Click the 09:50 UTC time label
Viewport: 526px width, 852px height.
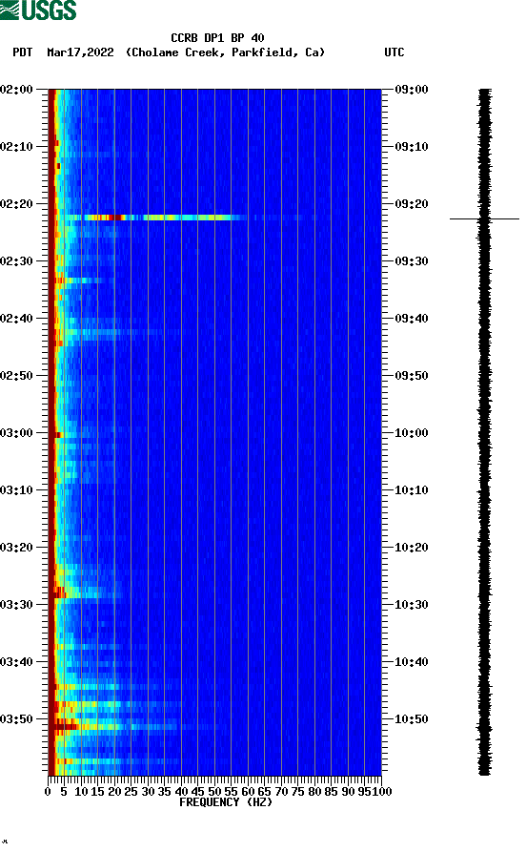click(x=412, y=376)
